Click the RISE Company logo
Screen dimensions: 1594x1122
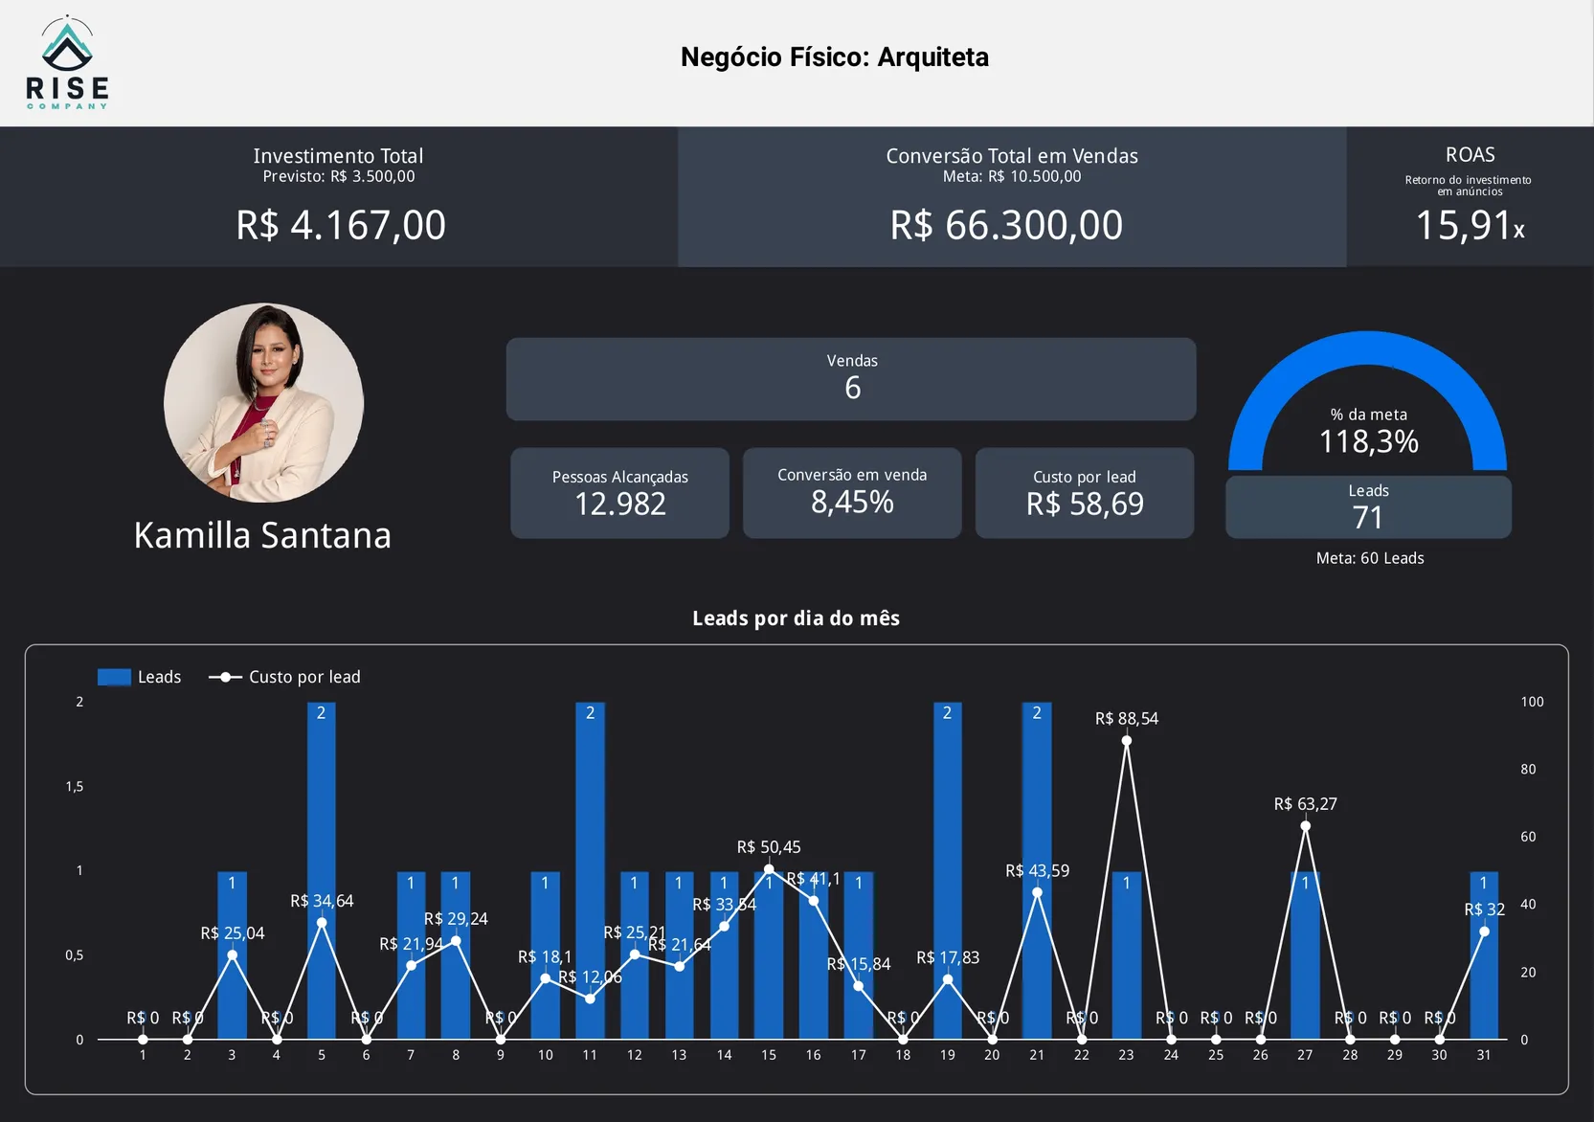click(x=67, y=60)
